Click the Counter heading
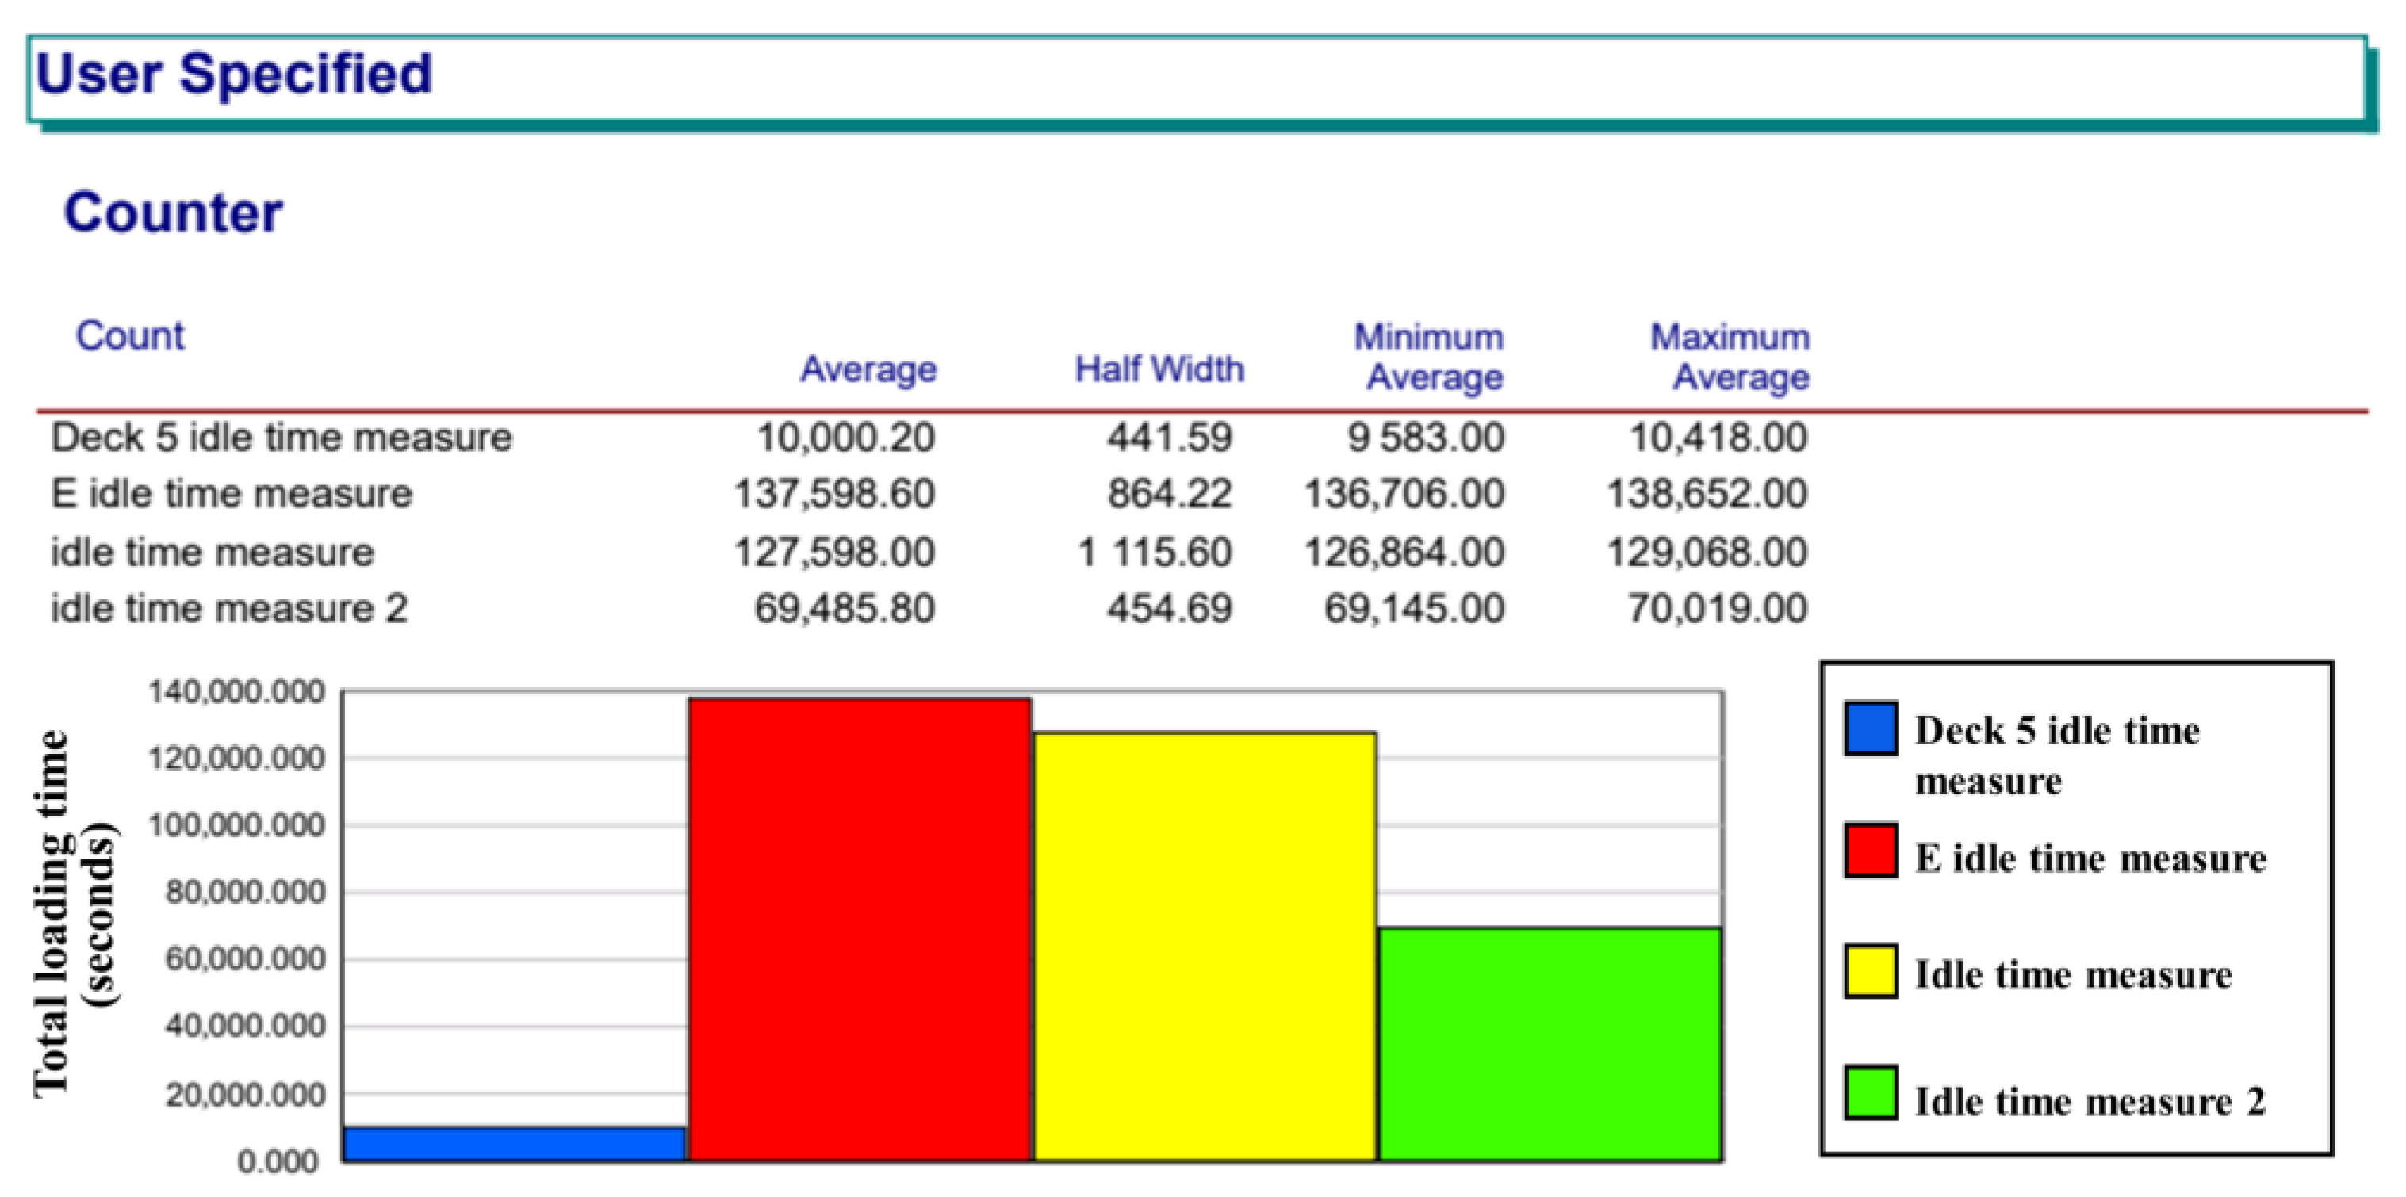 tap(173, 213)
